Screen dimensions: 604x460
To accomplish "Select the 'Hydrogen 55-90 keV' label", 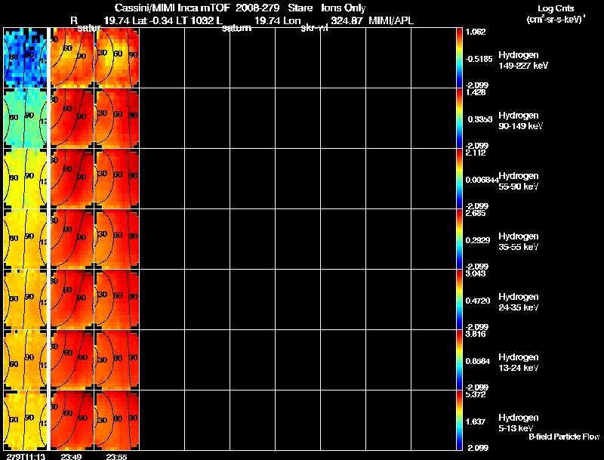I will [519, 181].
